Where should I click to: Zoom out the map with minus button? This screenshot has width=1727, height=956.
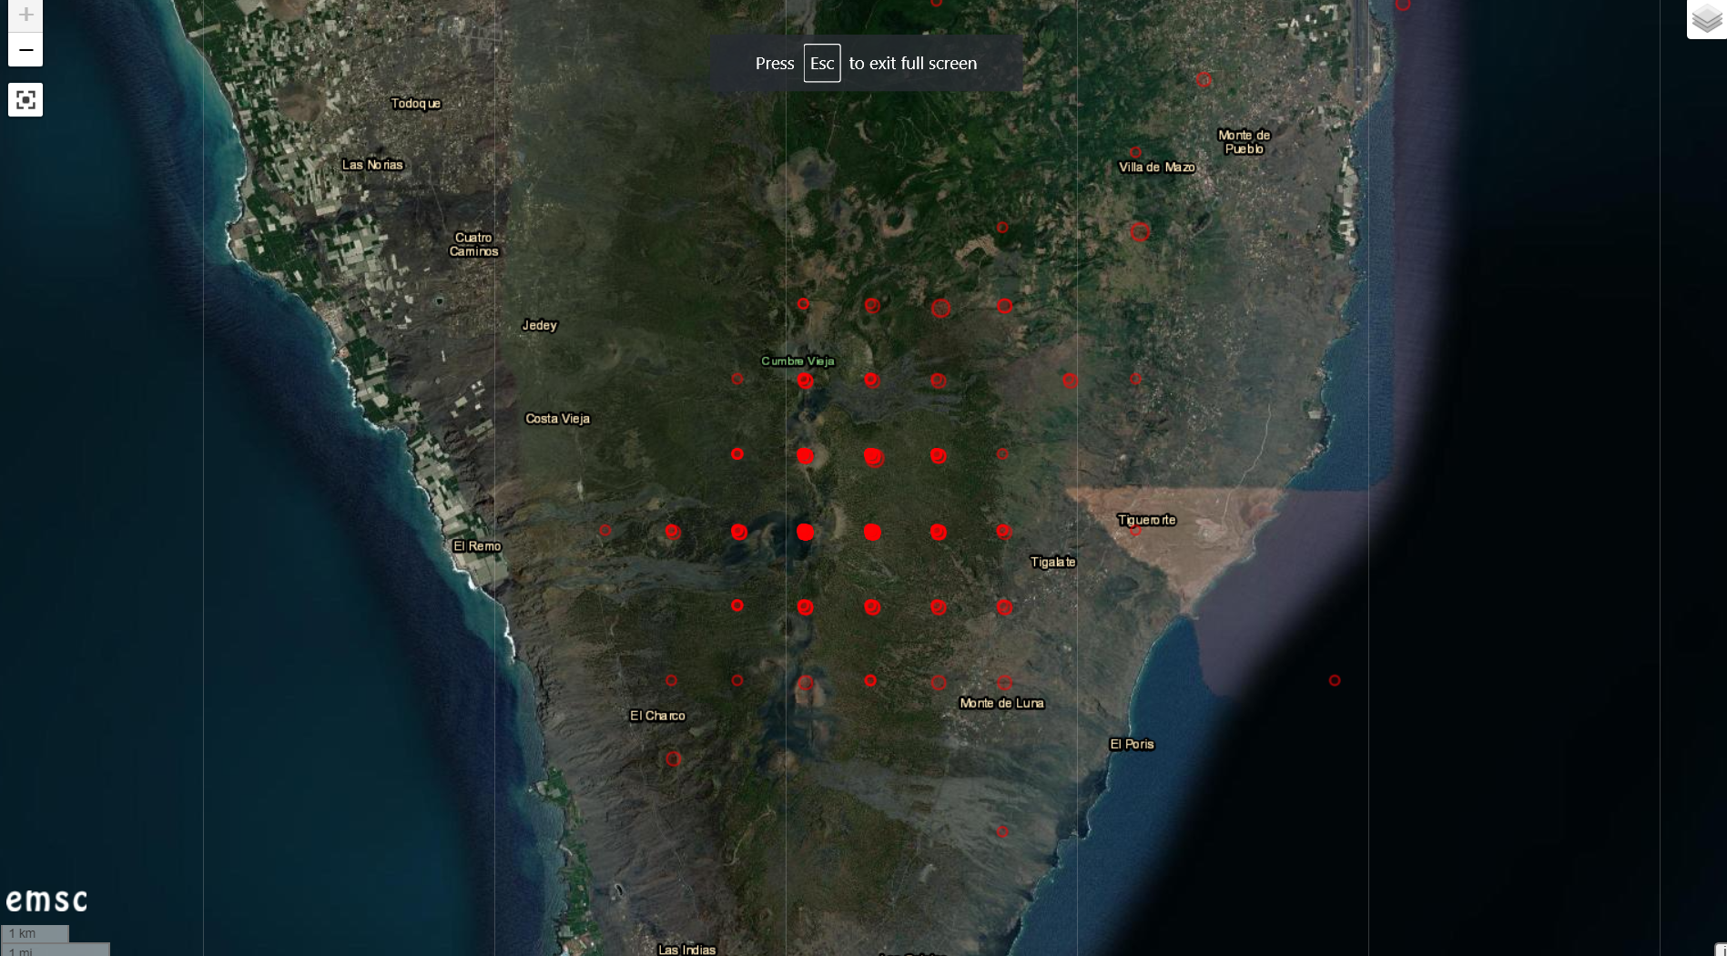pyautogui.click(x=25, y=50)
